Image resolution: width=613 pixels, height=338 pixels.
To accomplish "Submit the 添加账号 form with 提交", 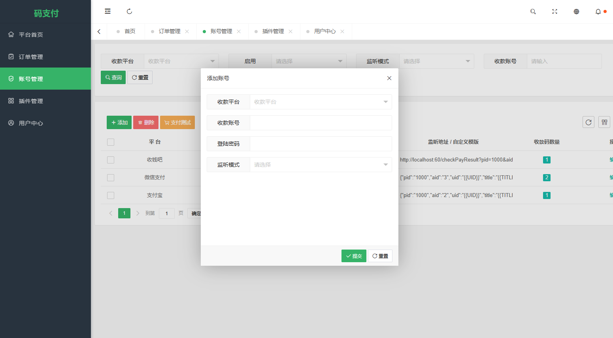I will point(353,256).
